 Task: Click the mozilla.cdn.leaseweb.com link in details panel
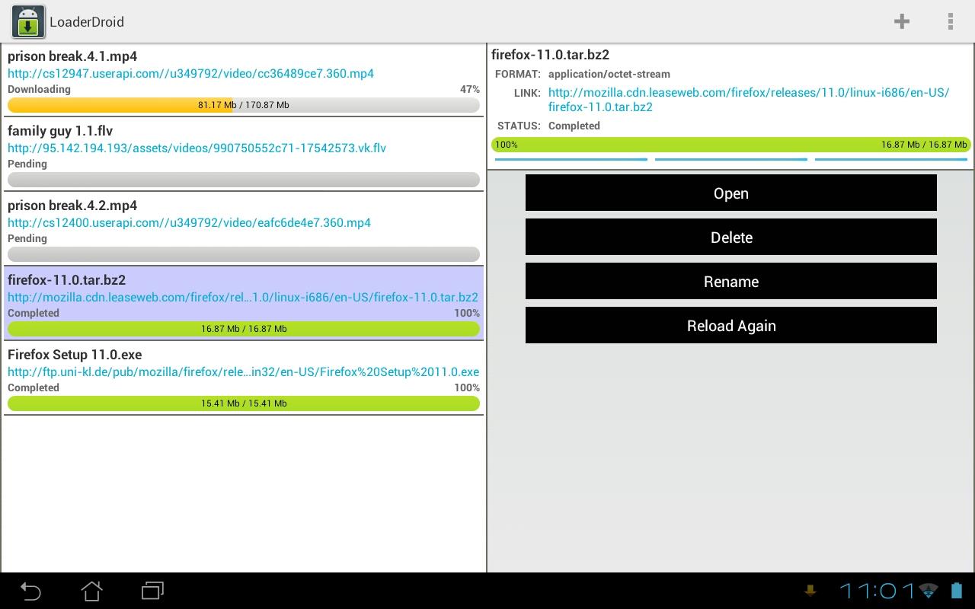tap(748, 100)
